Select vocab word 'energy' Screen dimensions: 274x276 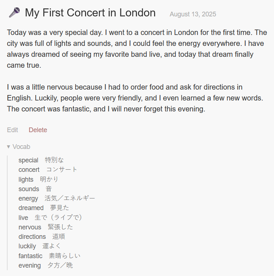[28, 198]
